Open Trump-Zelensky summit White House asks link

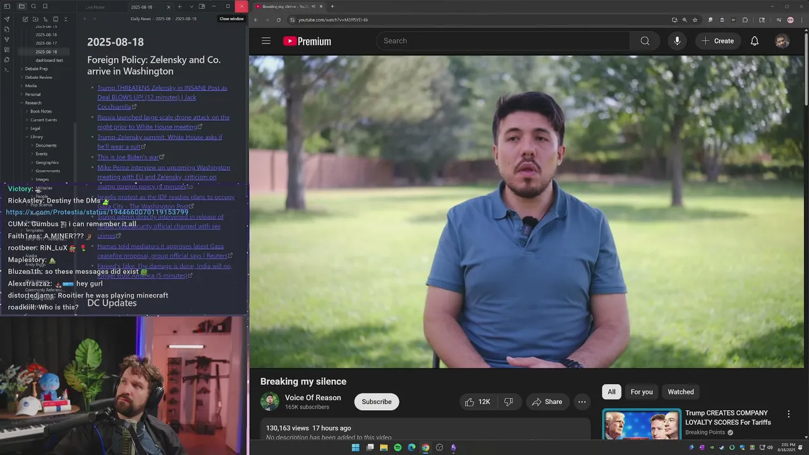(x=159, y=142)
